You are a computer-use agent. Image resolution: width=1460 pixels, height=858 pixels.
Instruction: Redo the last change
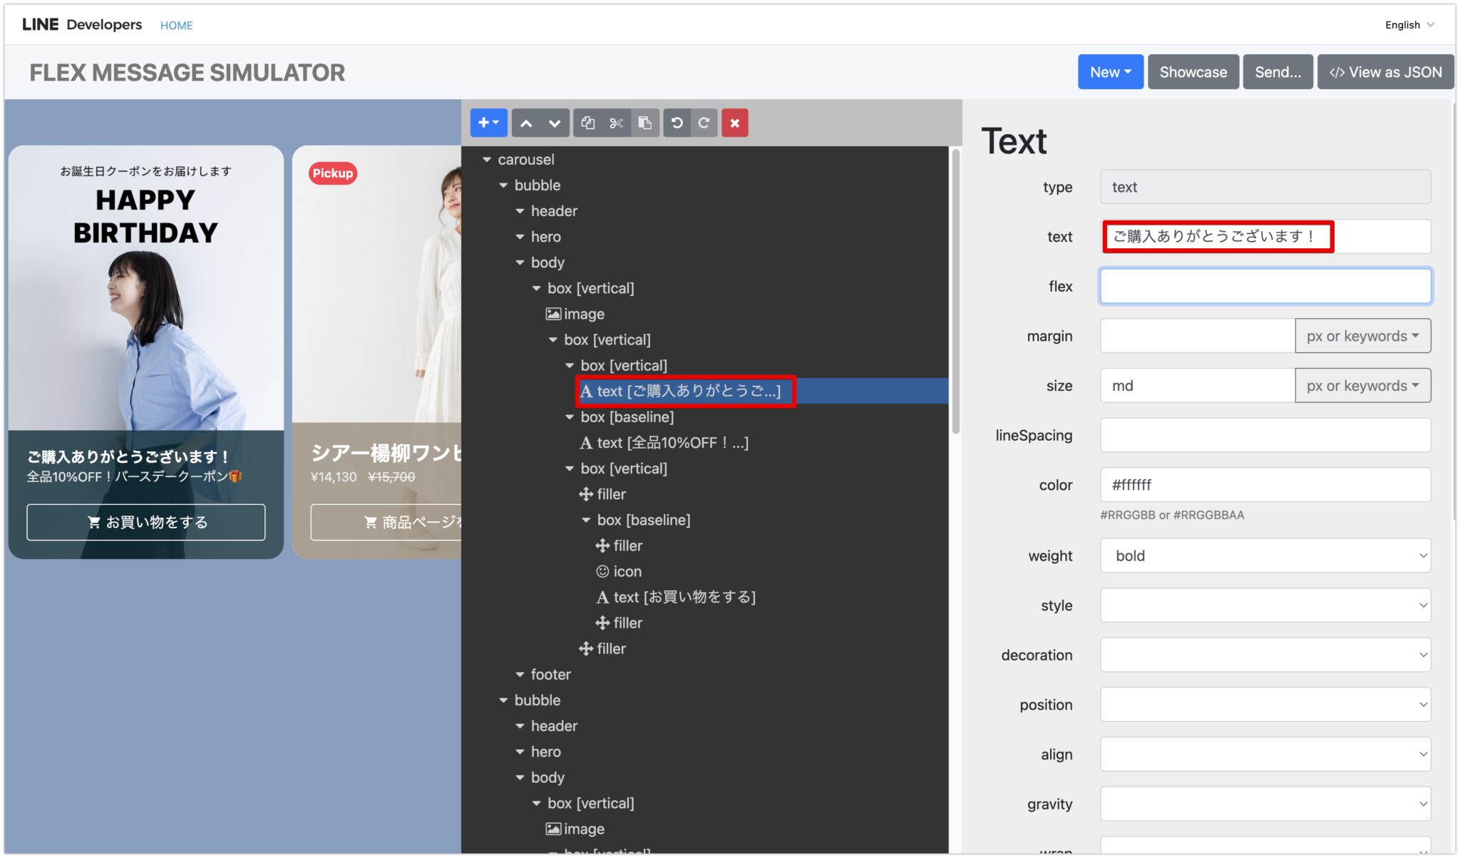tap(704, 123)
